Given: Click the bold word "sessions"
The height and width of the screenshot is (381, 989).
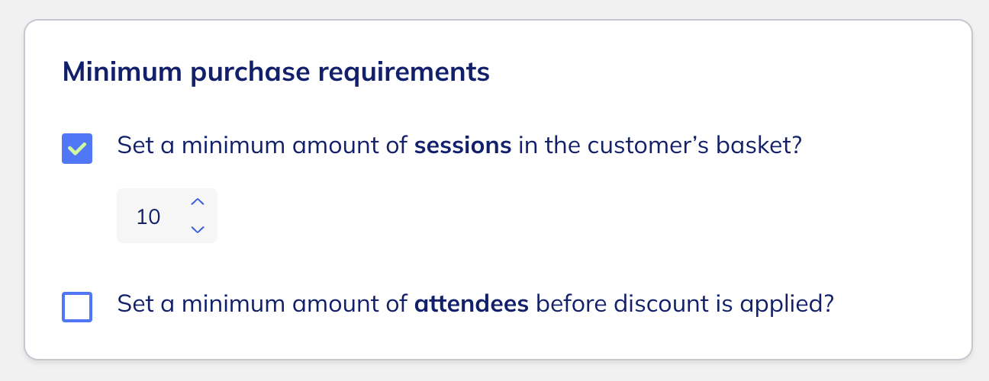Looking at the screenshot, I should 462,145.
